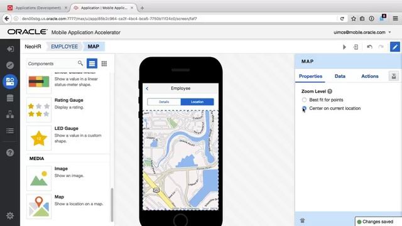Open the compass navigation icon in sidebar
Screen dimensions: 402x226
point(10,65)
